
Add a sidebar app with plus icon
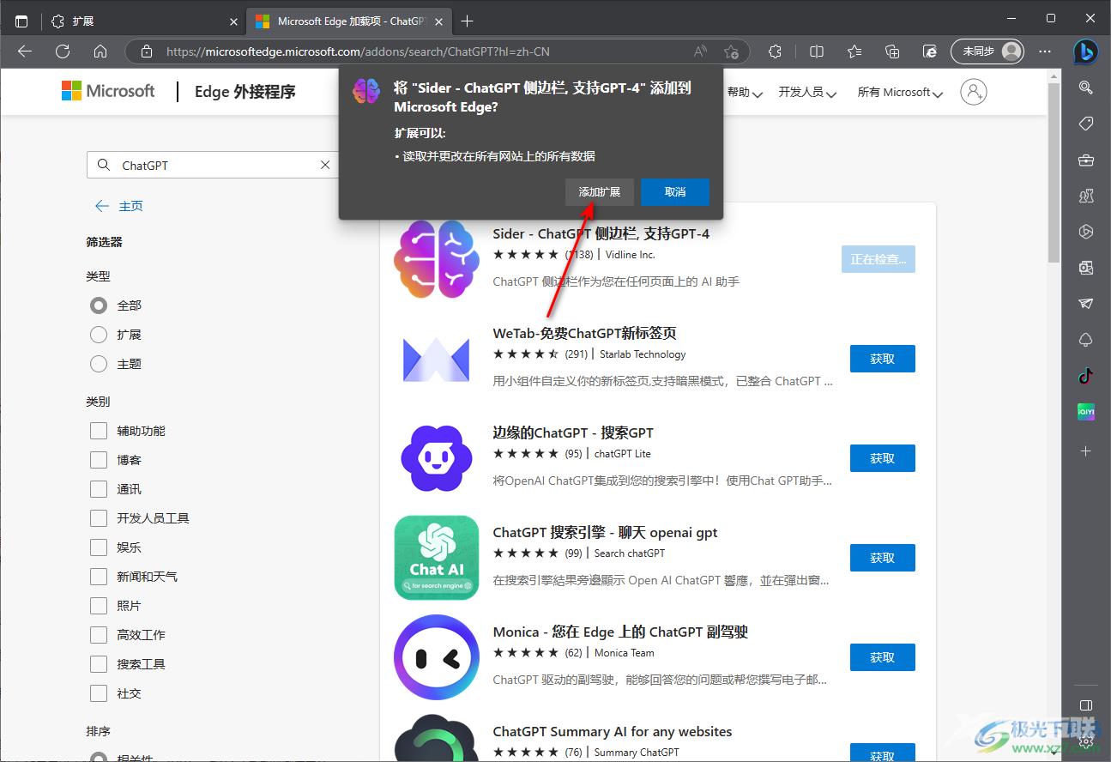pyautogui.click(x=1085, y=451)
